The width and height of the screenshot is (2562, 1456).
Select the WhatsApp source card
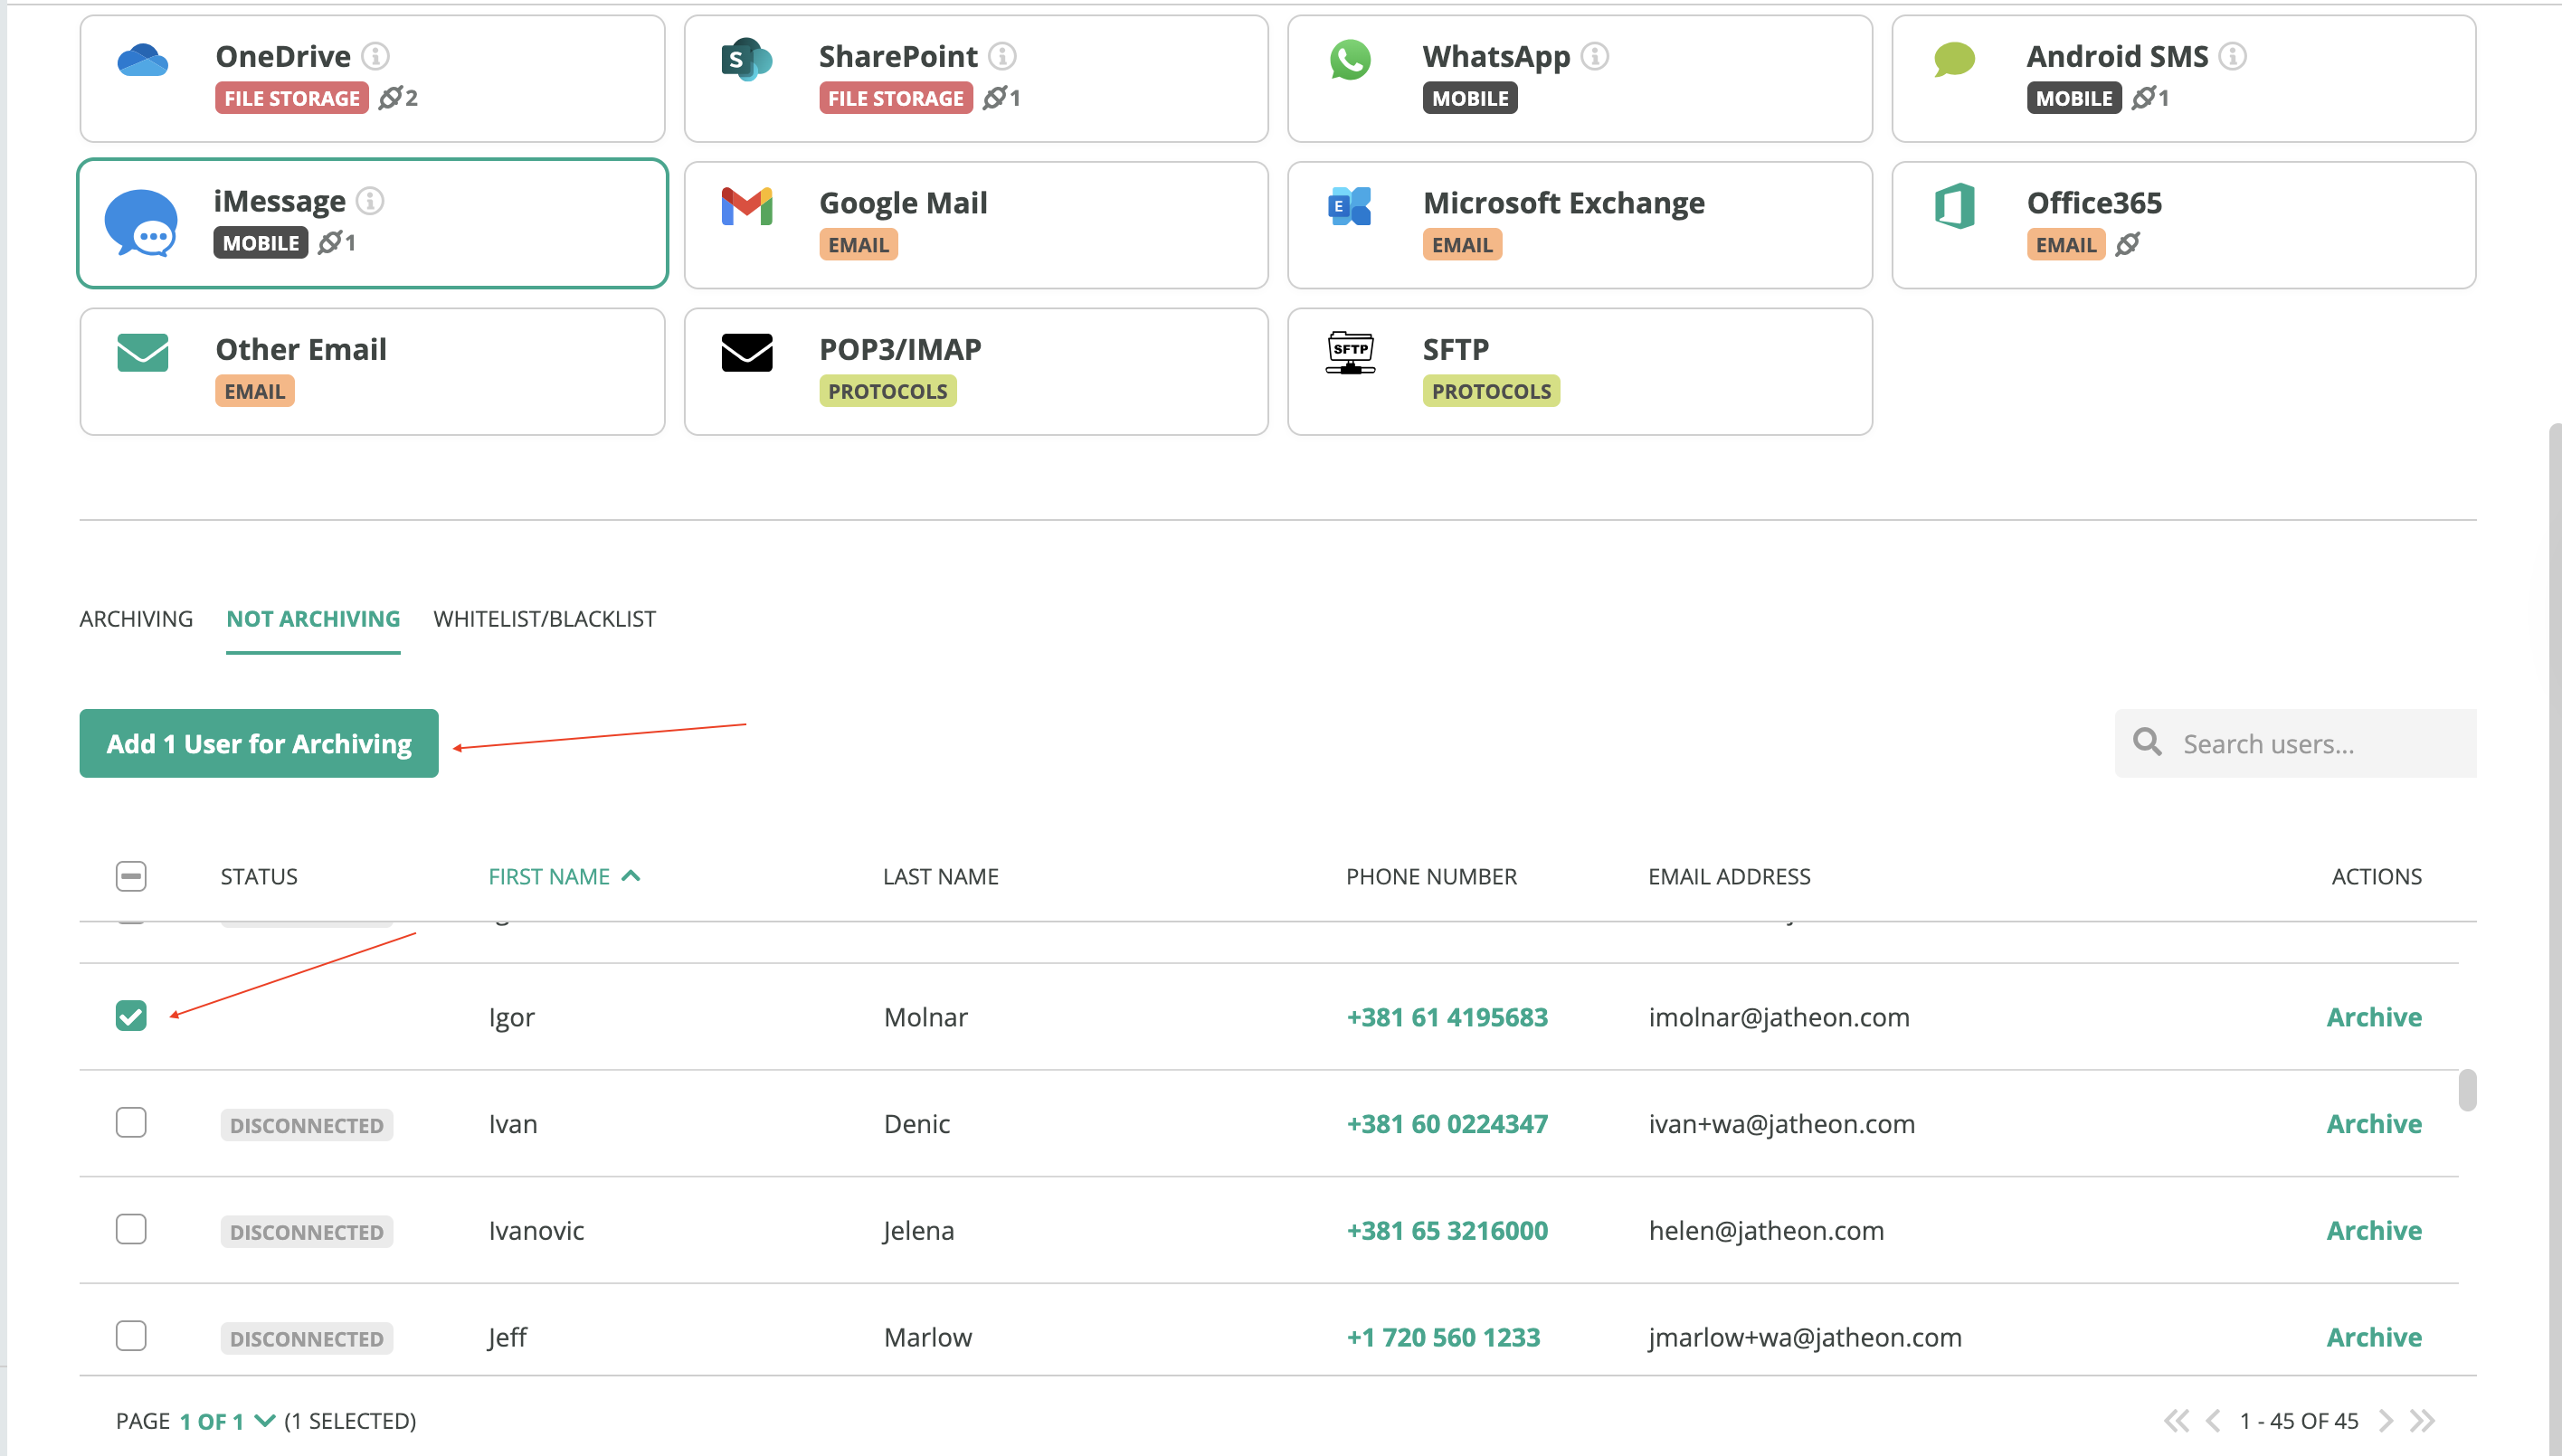click(1579, 78)
